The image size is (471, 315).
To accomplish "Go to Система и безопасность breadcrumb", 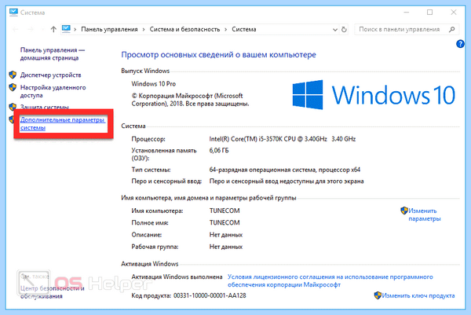I will click(x=184, y=29).
